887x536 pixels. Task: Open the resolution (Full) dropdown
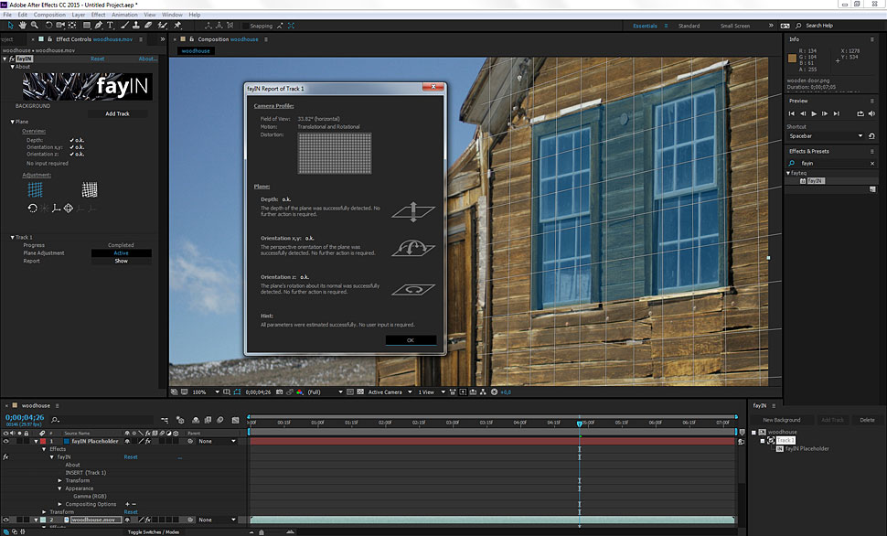click(x=326, y=391)
